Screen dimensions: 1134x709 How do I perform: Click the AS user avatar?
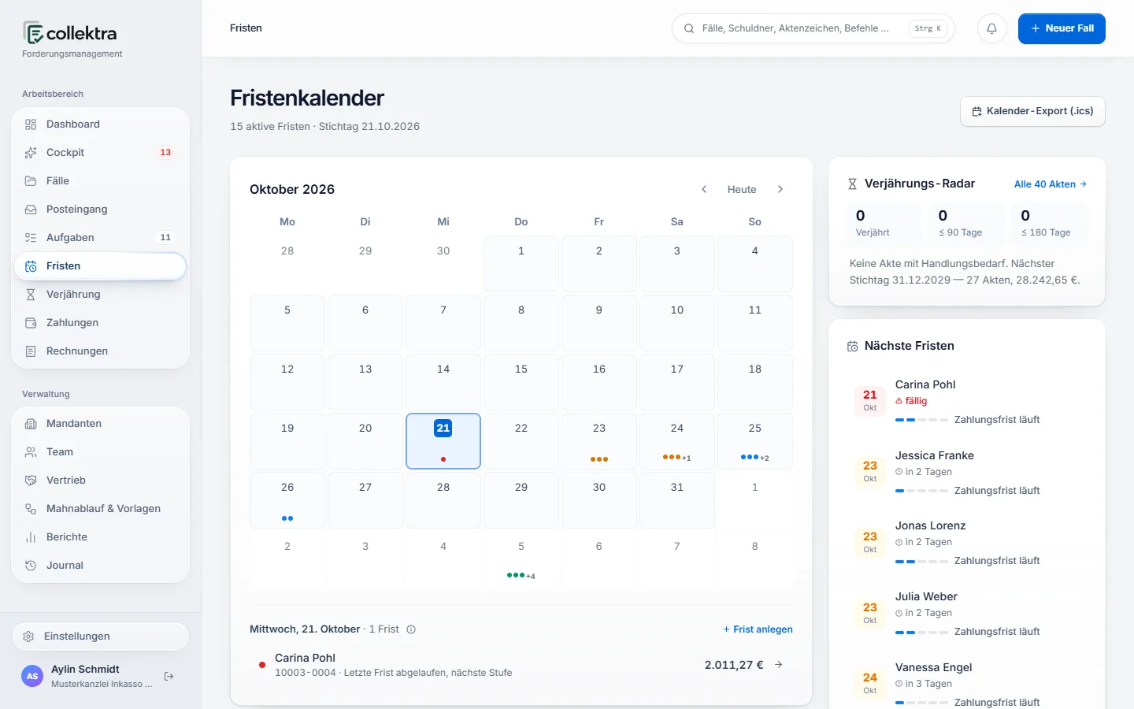point(32,676)
